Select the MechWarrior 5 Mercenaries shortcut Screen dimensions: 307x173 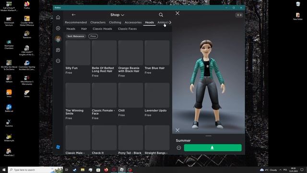[x=27, y=80]
